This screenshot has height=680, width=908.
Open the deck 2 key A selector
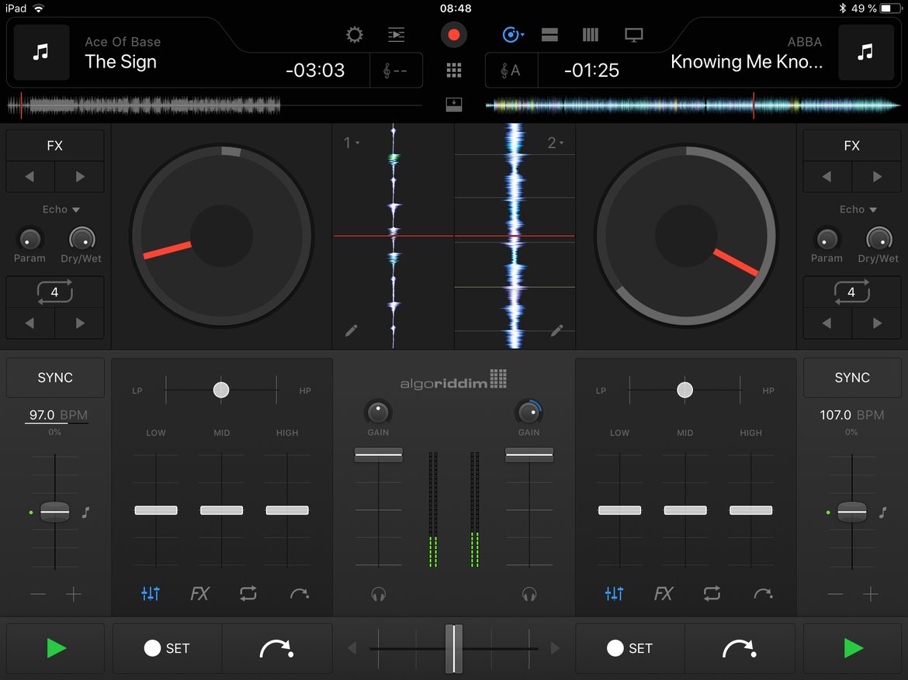point(511,71)
